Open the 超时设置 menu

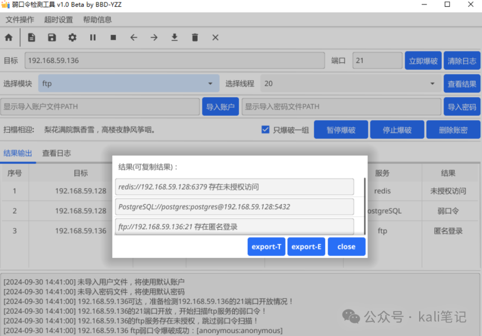coord(58,20)
